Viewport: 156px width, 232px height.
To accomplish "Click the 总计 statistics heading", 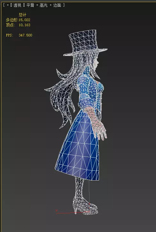I will coord(22,15).
